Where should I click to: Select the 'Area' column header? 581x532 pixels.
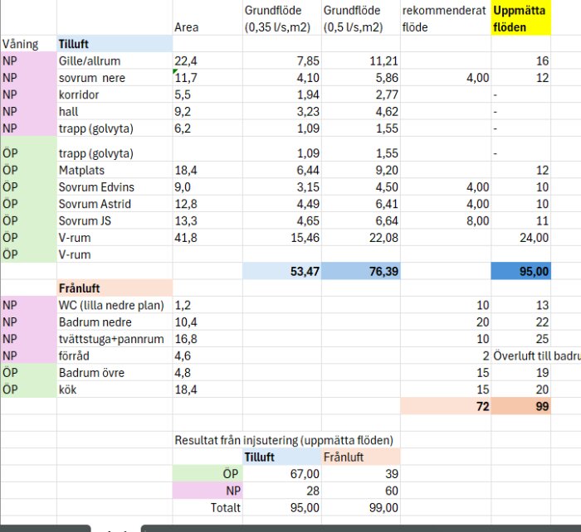(207, 18)
